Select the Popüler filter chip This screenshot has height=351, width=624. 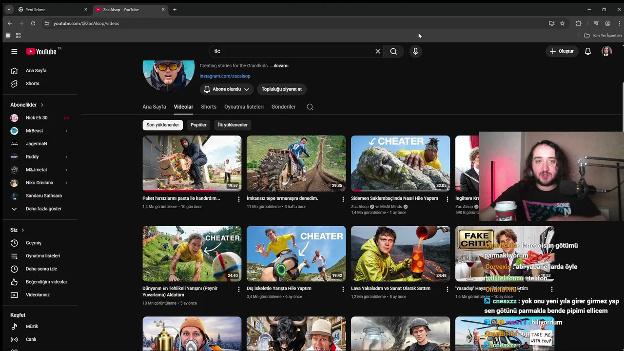click(x=198, y=125)
